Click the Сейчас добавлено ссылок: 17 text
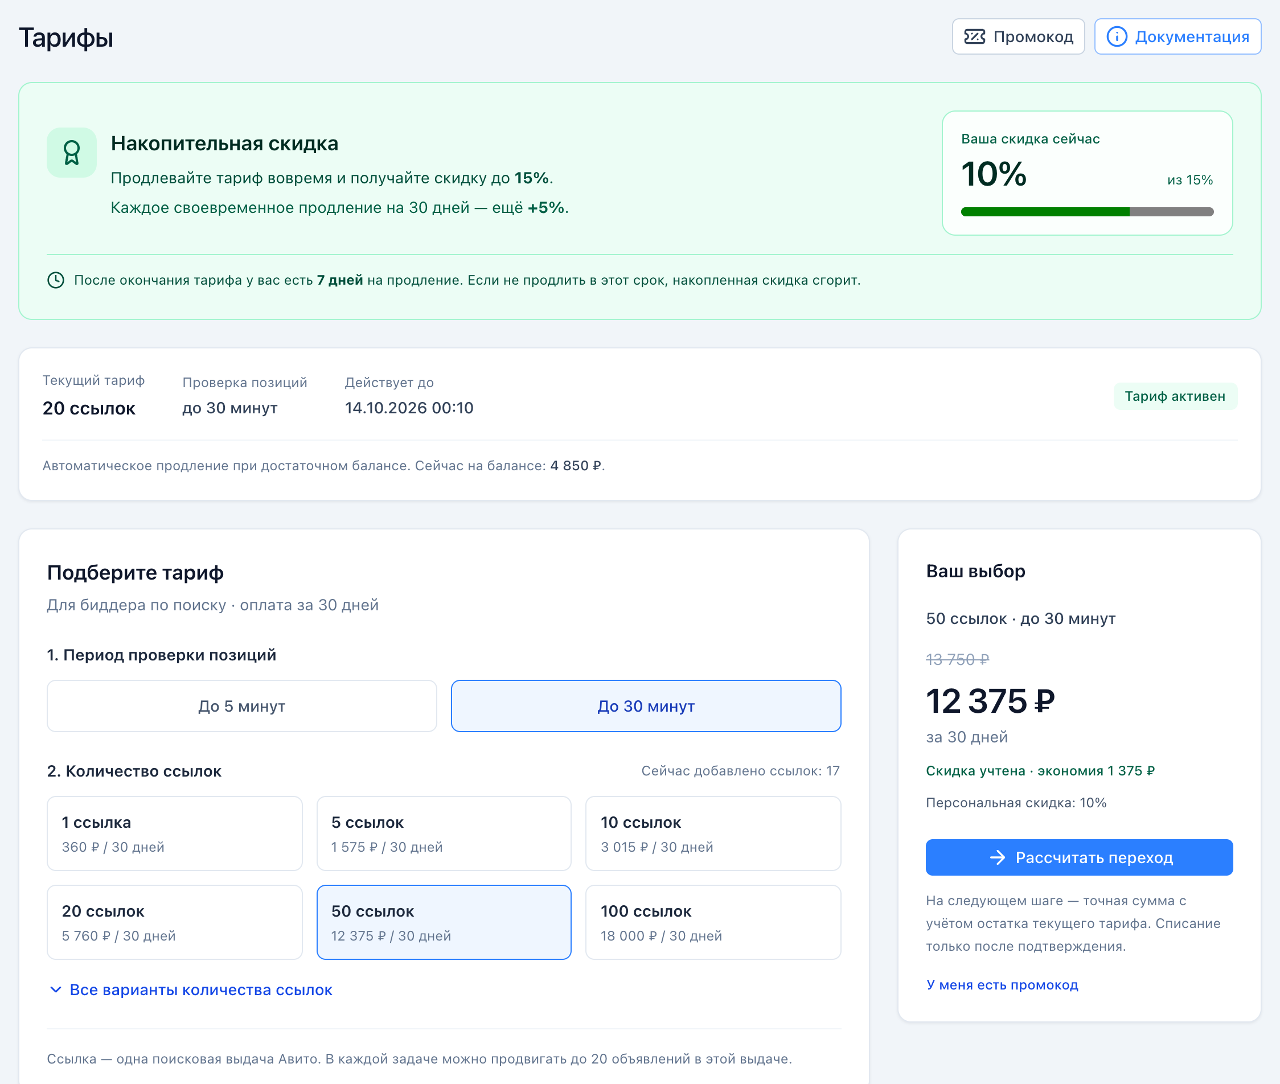The width and height of the screenshot is (1280, 1084). (x=740, y=771)
